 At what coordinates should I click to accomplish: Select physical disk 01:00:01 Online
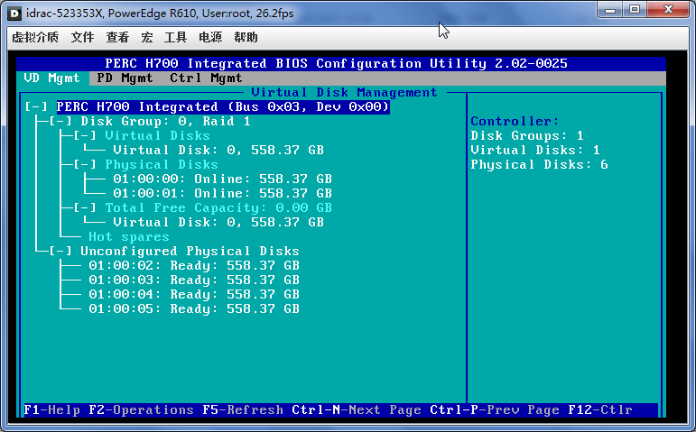point(222,193)
